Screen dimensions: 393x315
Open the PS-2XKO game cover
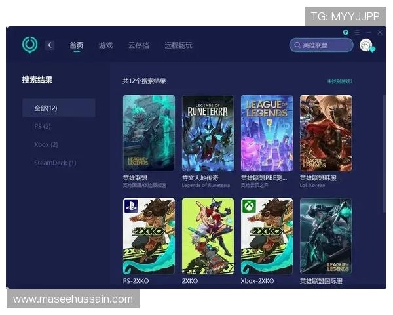149,236
